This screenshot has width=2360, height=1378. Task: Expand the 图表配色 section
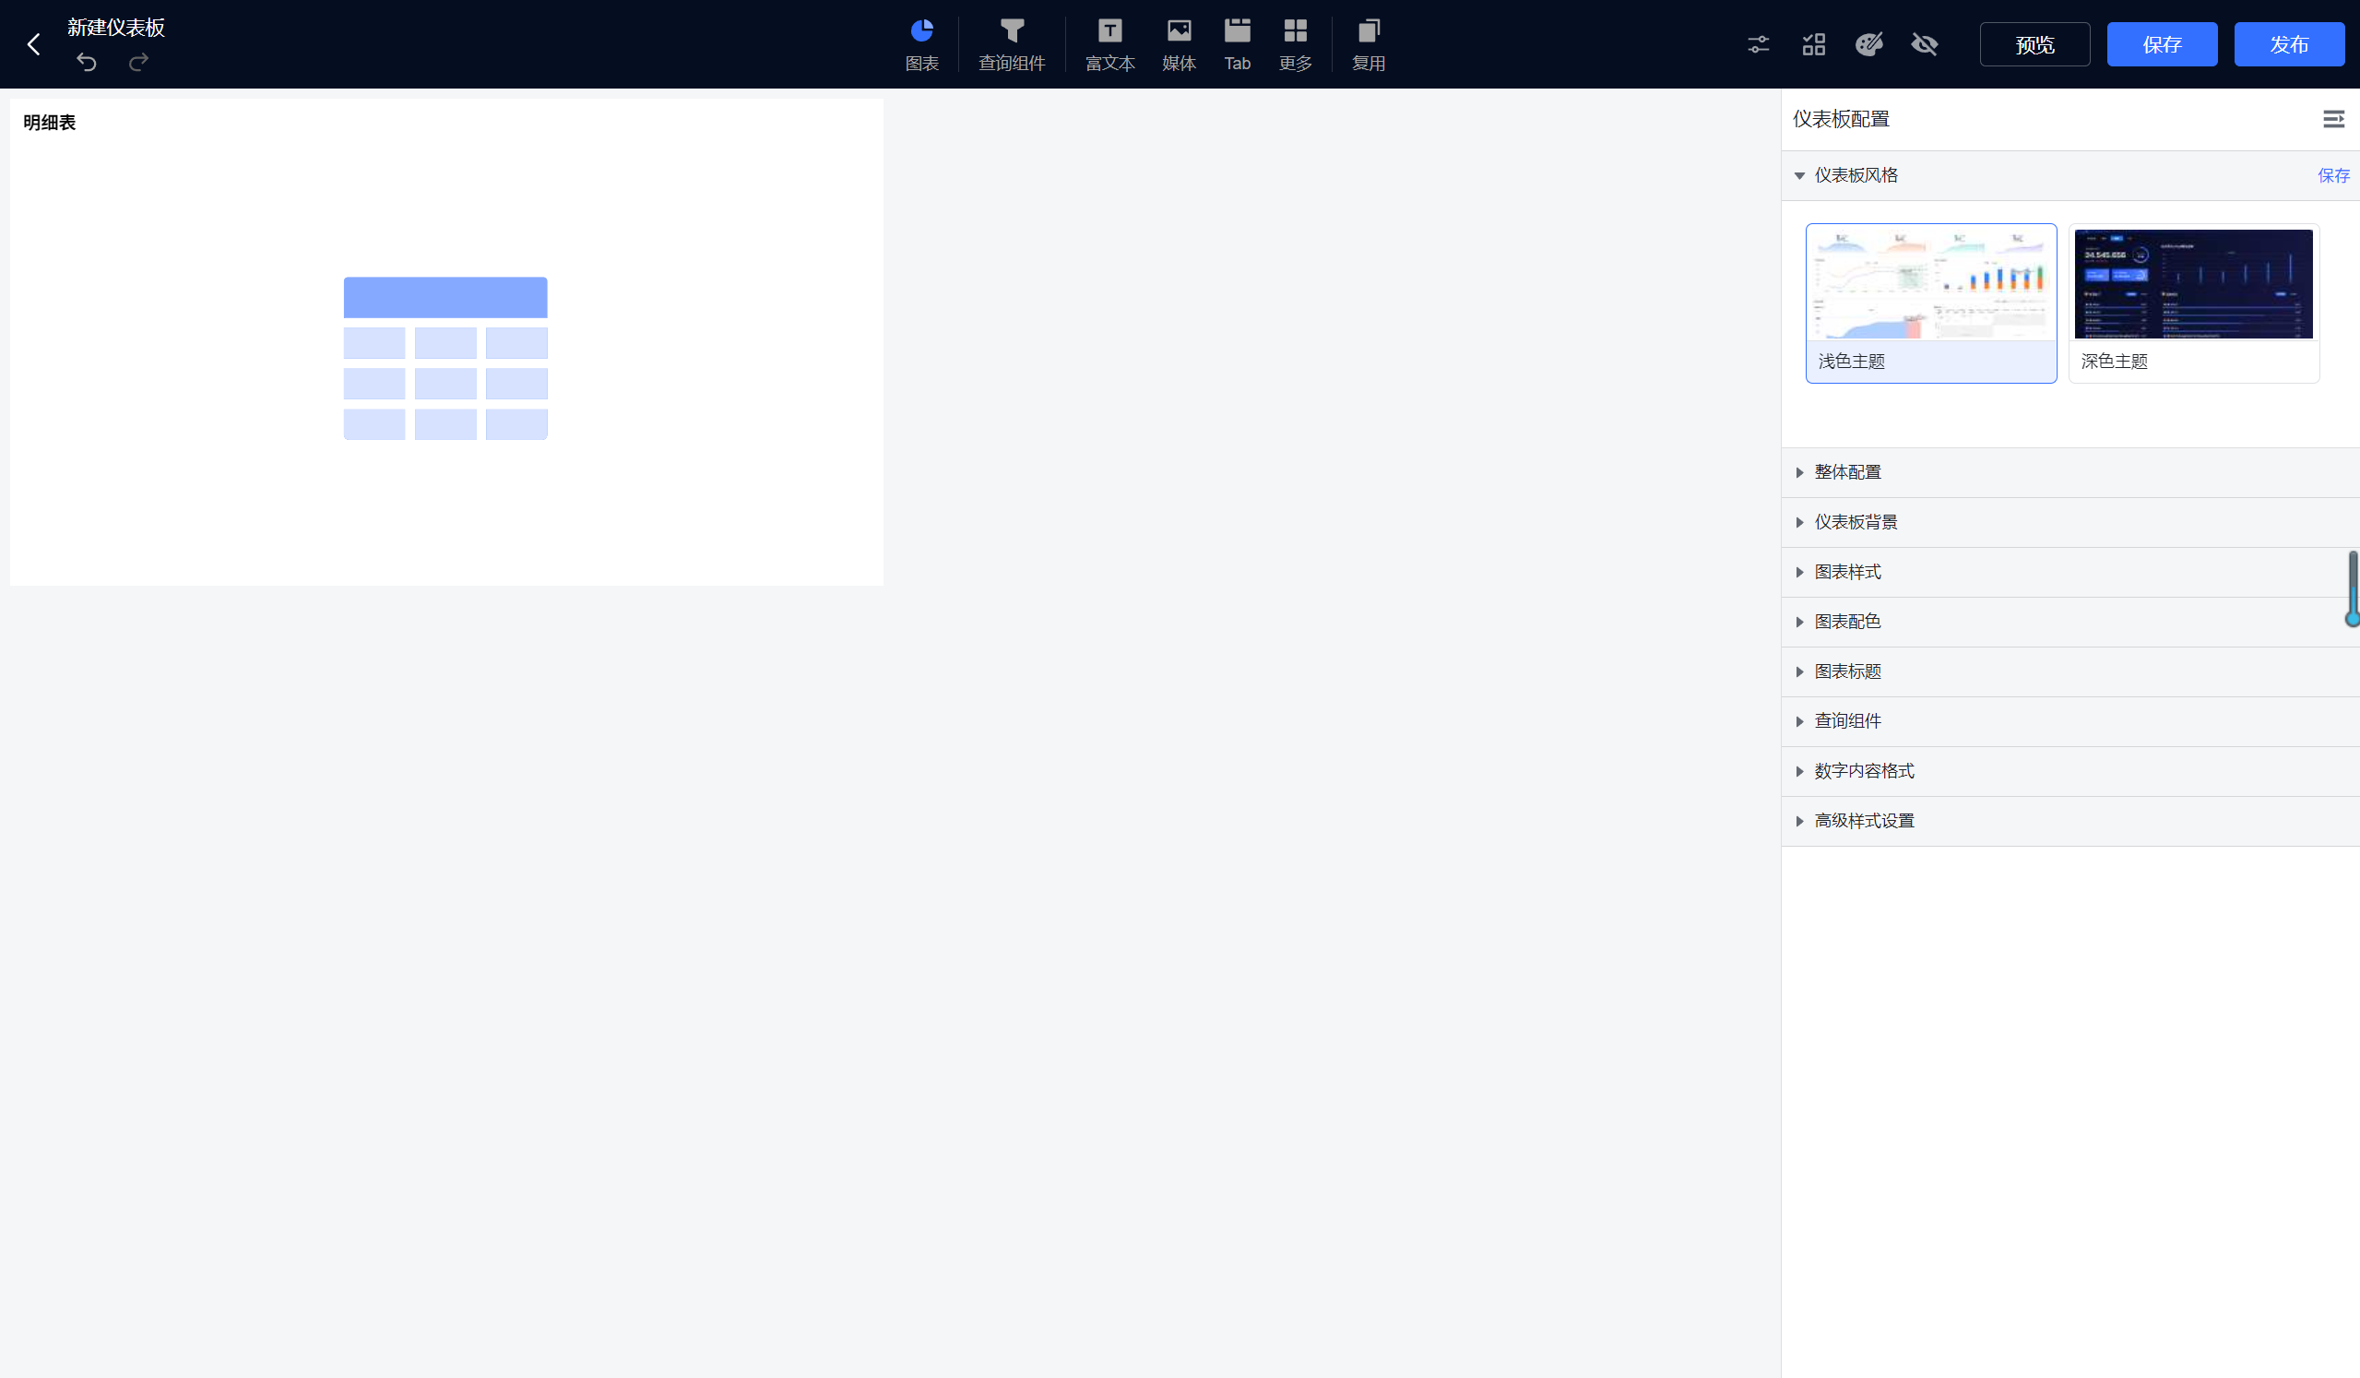1847,622
